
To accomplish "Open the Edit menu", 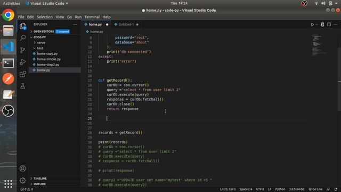I will pos(30,17).
